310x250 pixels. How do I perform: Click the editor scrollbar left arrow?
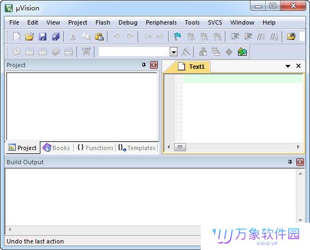click(169, 147)
